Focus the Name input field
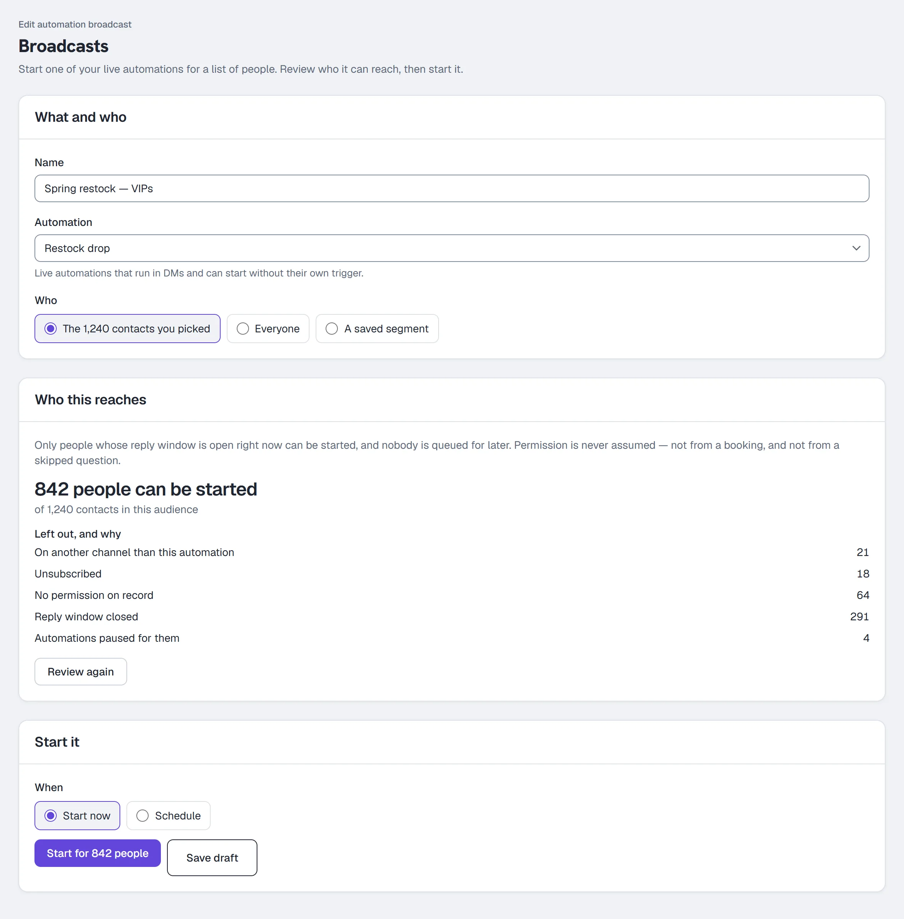Image resolution: width=904 pixels, height=919 pixels. [x=452, y=188]
